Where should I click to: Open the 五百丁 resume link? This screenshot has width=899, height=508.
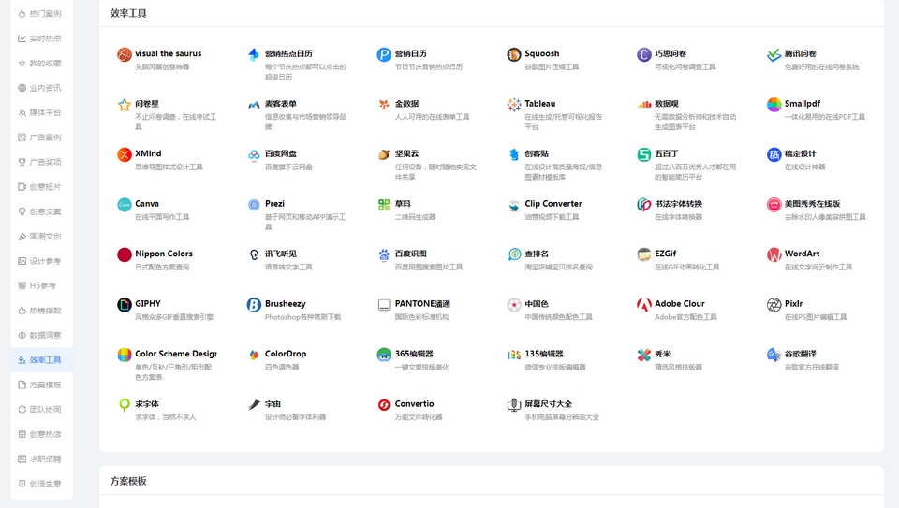(666, 153)
